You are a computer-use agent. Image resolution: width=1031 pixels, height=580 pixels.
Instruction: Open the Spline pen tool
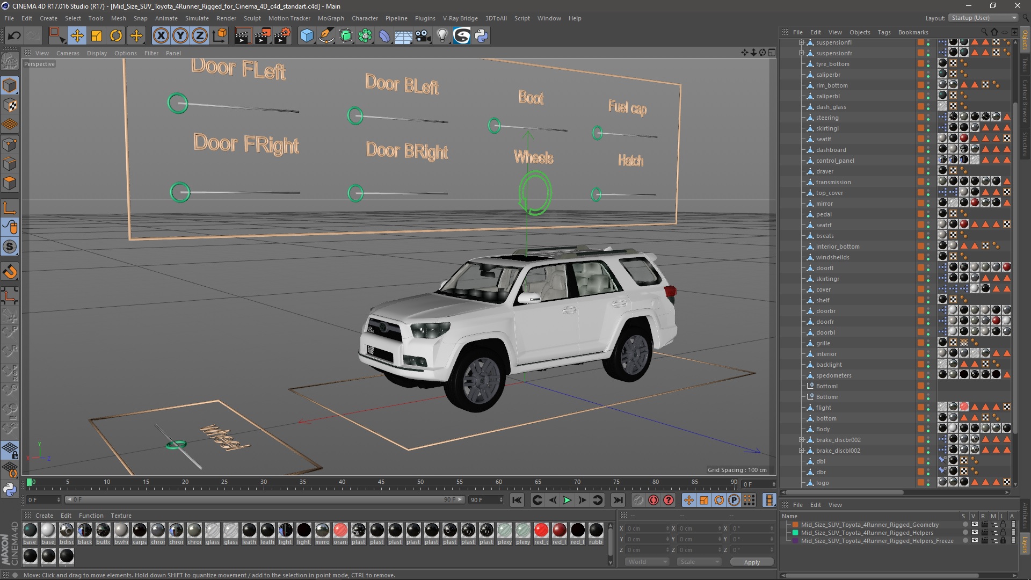(x=326, y=36)
